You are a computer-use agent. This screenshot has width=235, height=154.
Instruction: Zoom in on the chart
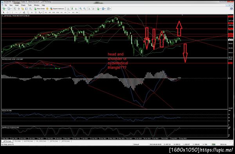coord(81,9)
